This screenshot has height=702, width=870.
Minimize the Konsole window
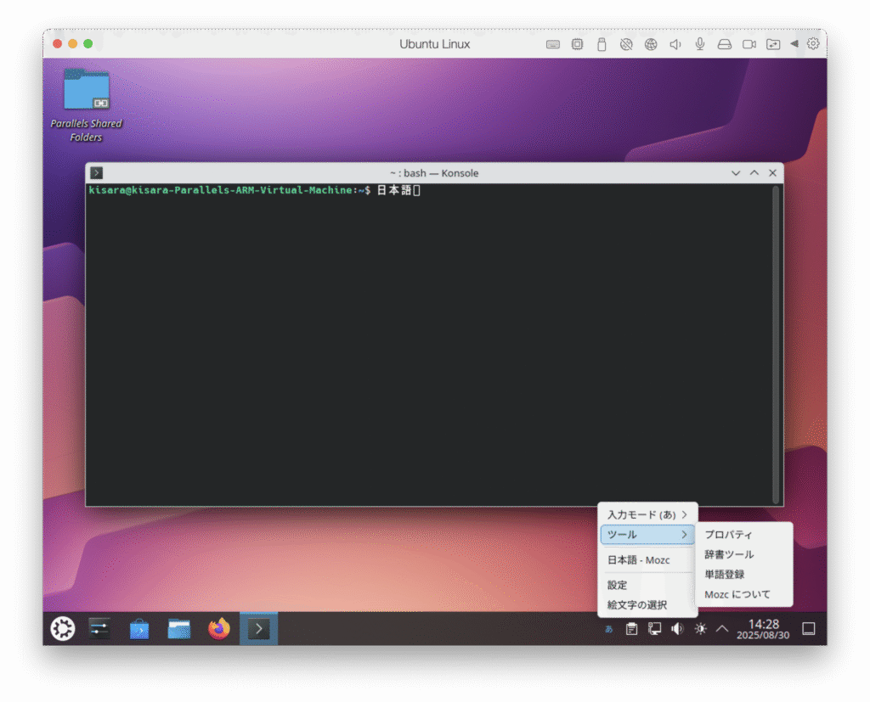[x=736, y=173]
